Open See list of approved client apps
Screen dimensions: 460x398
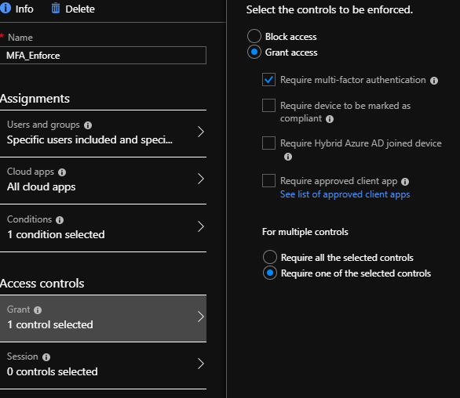coord(345,194)
